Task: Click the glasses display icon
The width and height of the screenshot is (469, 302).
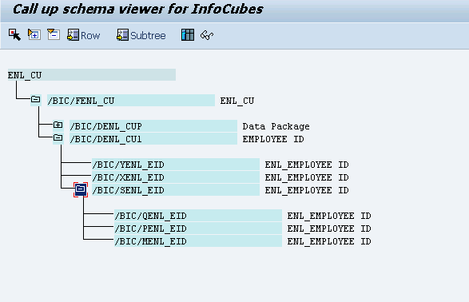Action: pyautogui.click(x=207, y=35)
